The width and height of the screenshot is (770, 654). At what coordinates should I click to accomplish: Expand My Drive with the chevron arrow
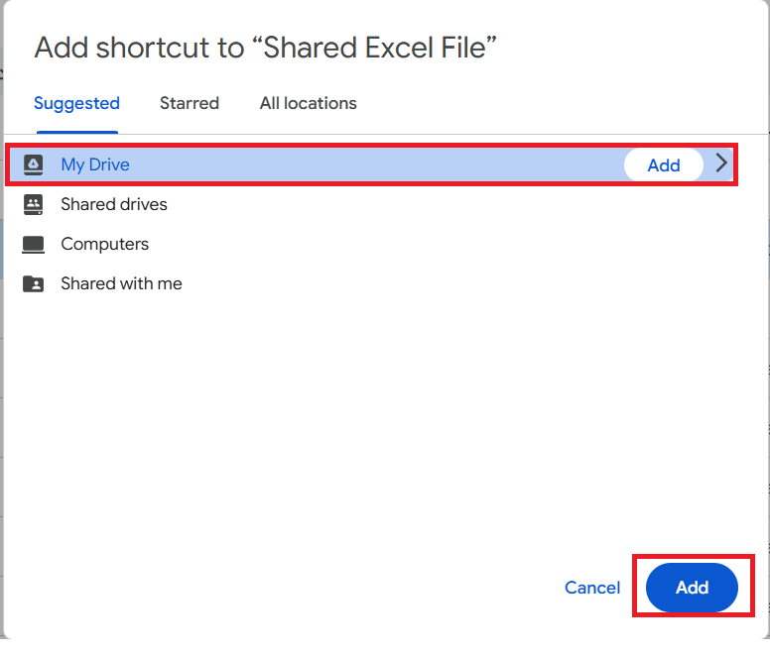pos(722,164)
